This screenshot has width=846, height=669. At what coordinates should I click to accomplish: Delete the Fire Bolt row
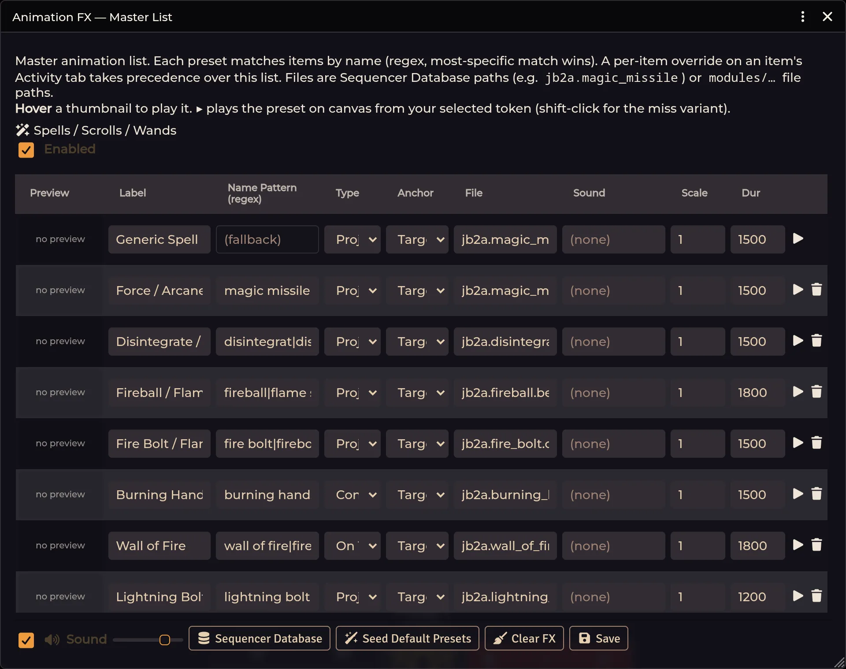[816, 443]
